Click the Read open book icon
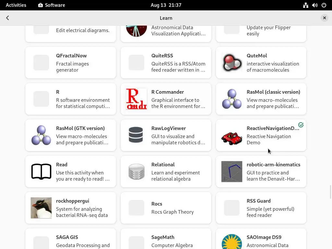The width and height of the screenshot is (332, 249). 41,172
